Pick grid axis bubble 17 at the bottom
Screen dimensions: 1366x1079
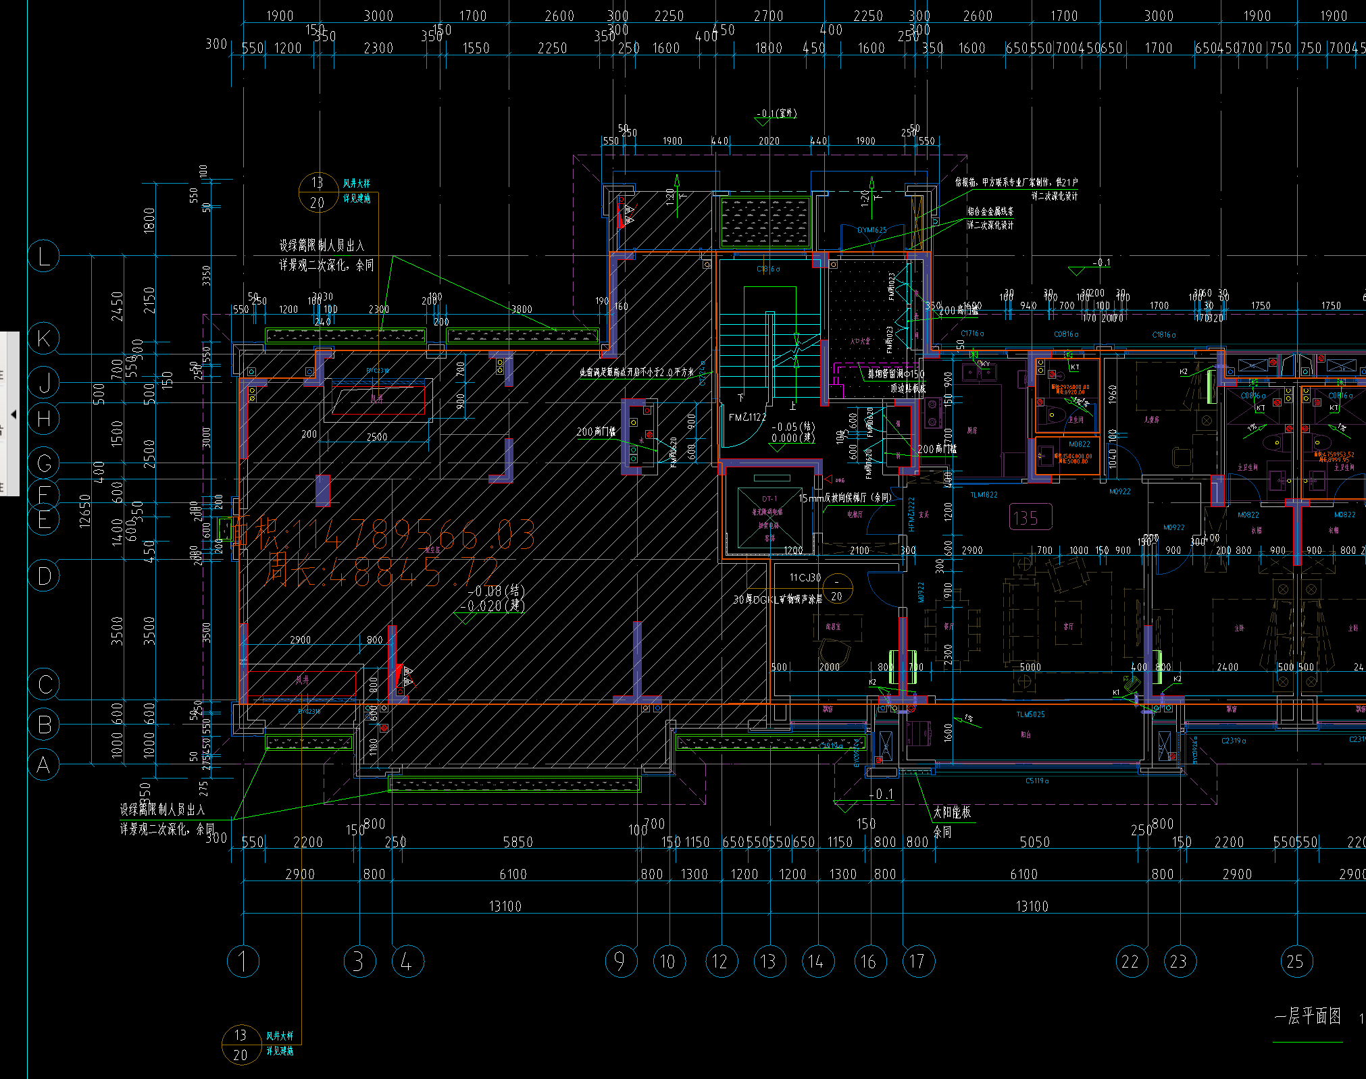pos(918,961)
